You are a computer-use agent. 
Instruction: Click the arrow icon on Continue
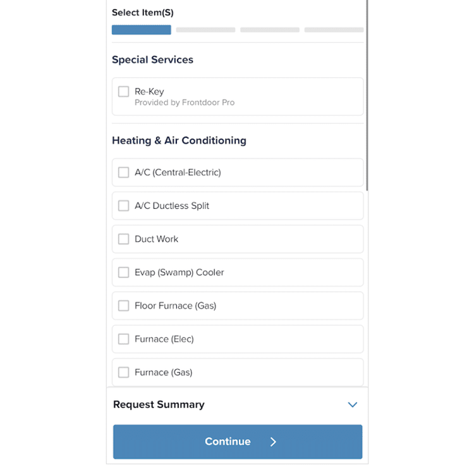[x=273, y=442]
